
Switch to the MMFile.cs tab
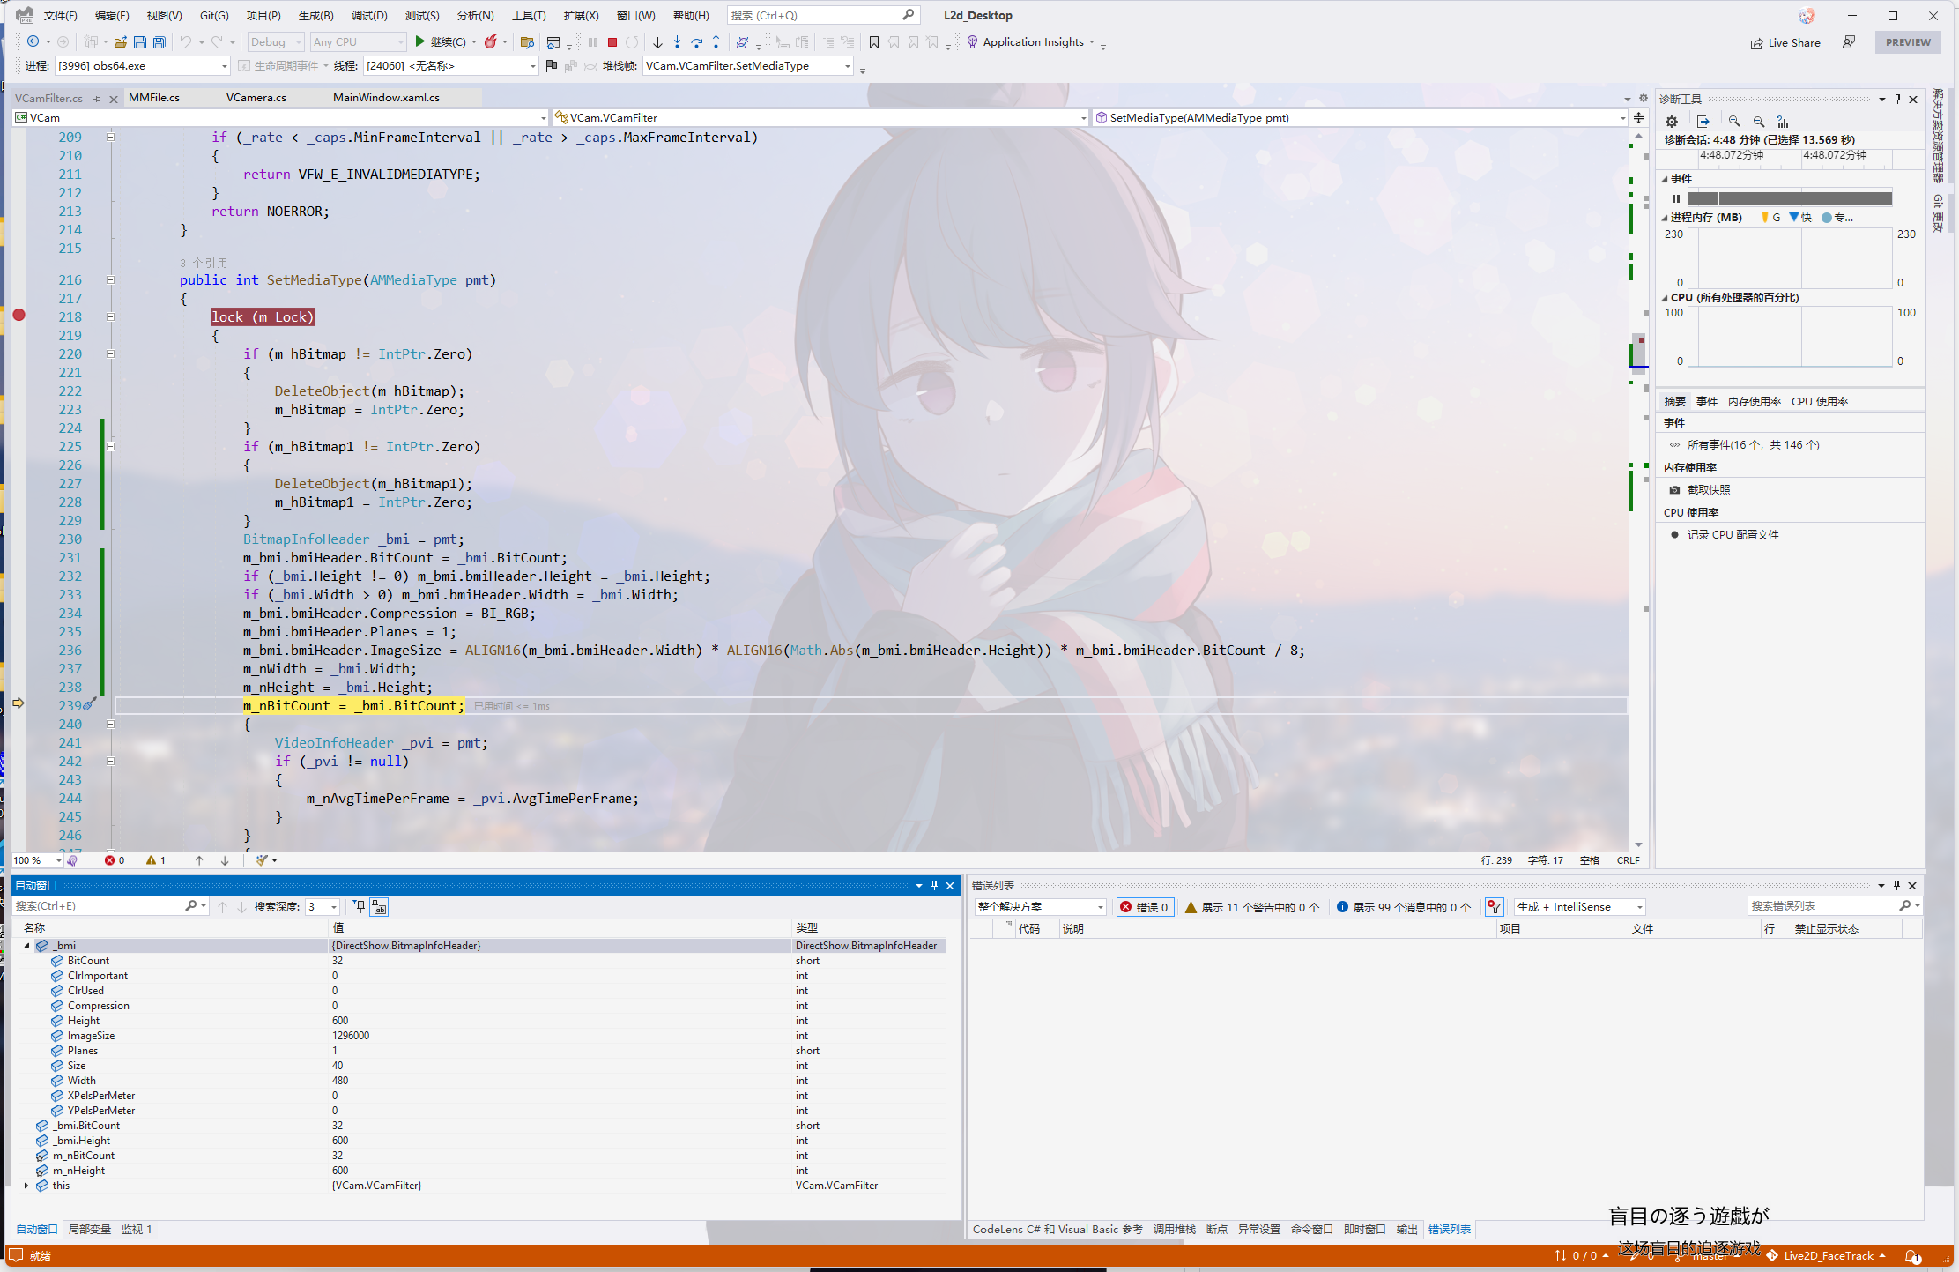[x=154, y=97]
